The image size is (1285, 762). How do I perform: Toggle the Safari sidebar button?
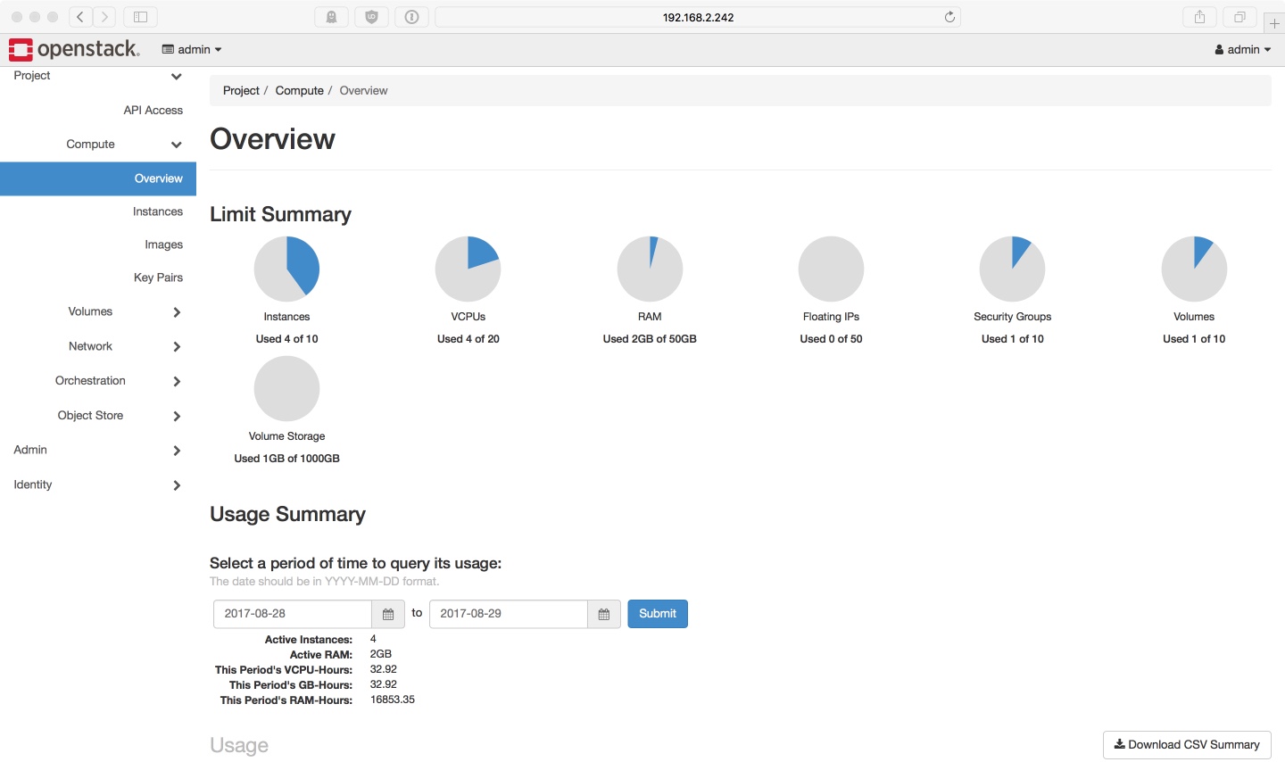[140, 17]
